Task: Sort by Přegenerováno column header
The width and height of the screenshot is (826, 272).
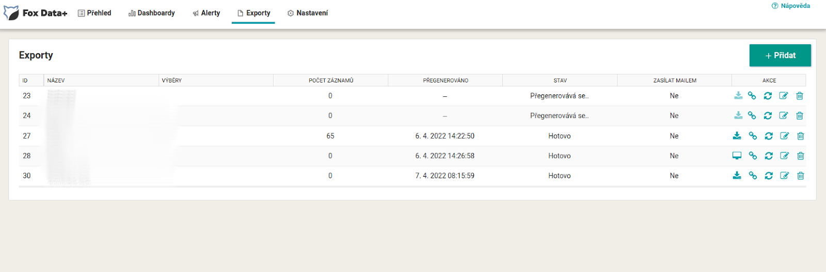Action: pyautogui.click(x=446, y=80)
